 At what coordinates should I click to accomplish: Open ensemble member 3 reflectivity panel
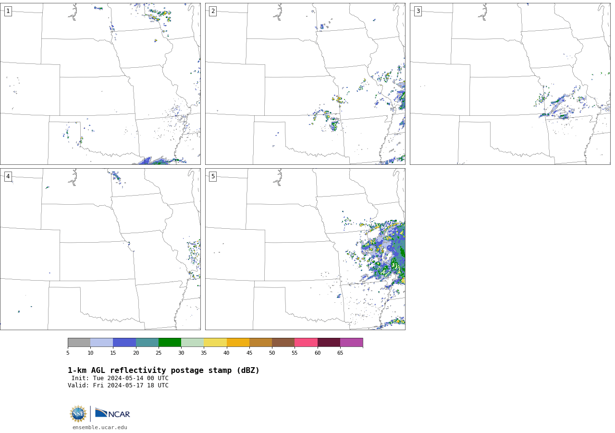pyautogui.click(x=510, y=84)
